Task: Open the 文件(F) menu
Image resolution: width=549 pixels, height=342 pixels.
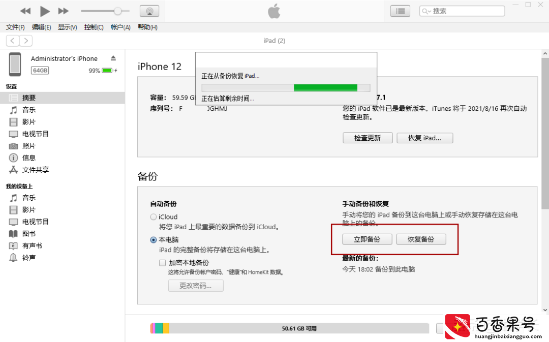Action: pos(15,27)
